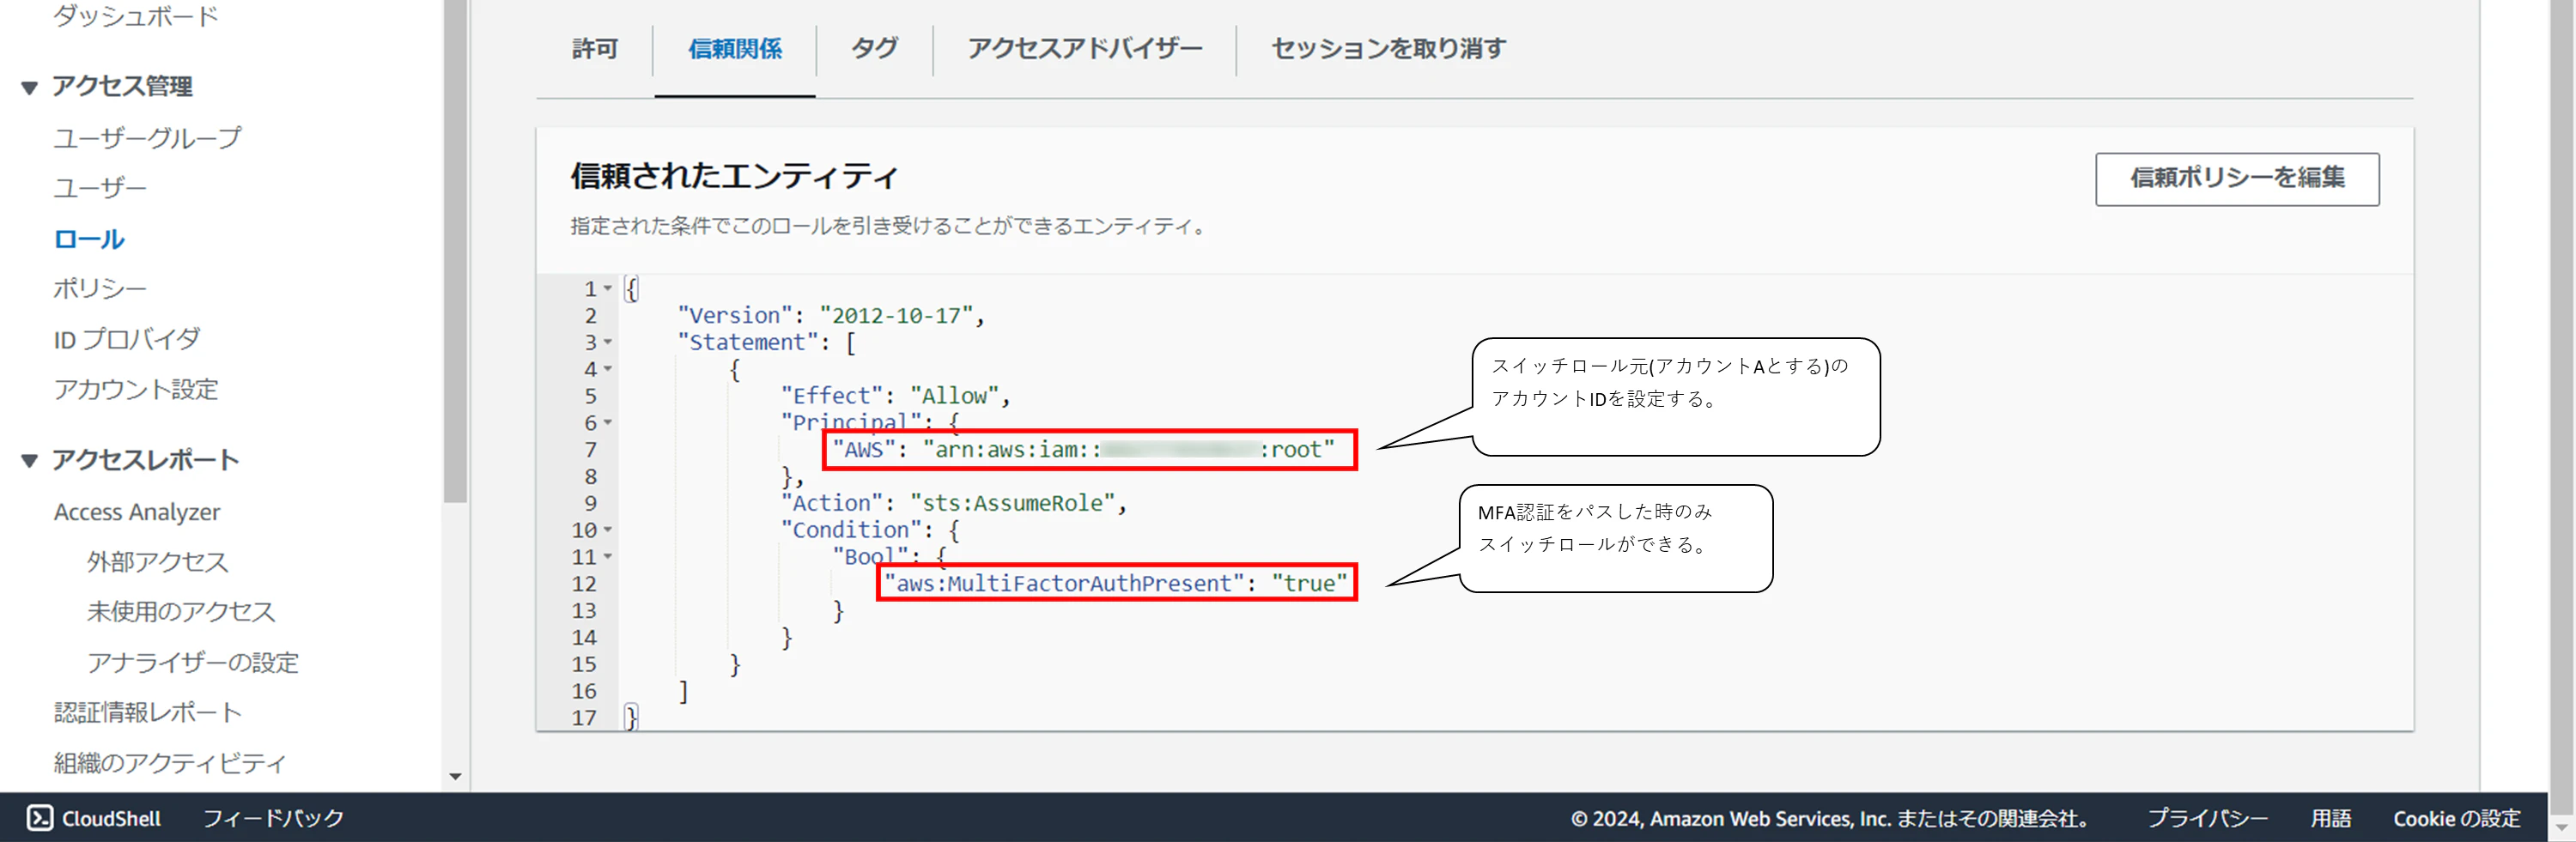Fold JSON code at line 1
Image resolution: width=2576 pixels, height=842 pixels.
coord(607,289)
